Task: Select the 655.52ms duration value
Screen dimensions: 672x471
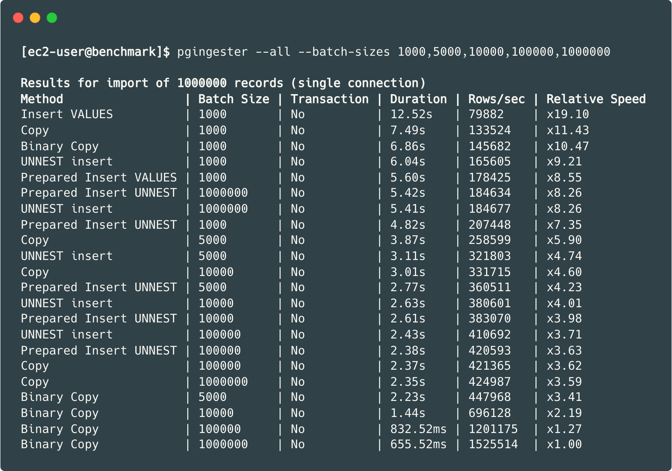Action: pos(418,444)
